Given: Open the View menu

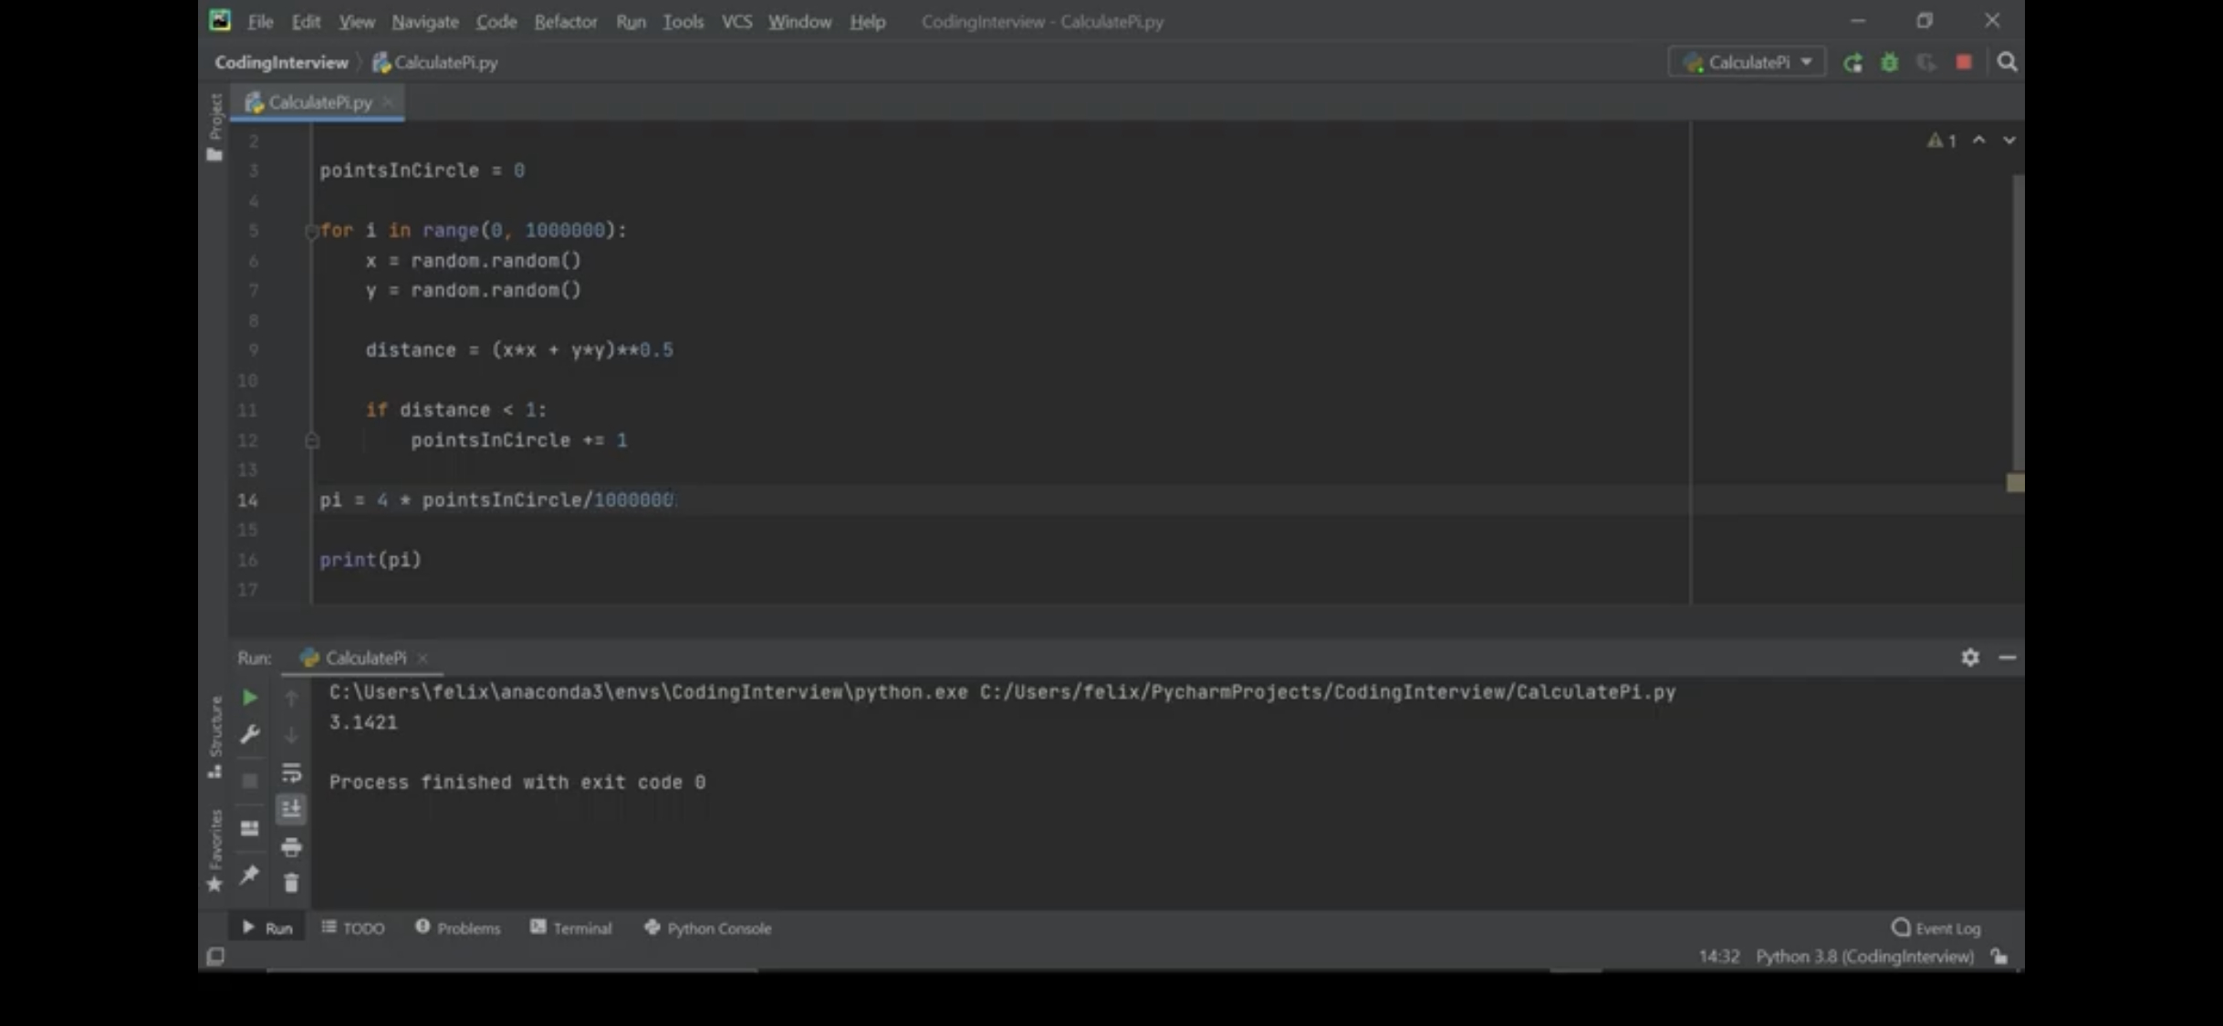Looking at the screenshot, I should pos(356,21).
